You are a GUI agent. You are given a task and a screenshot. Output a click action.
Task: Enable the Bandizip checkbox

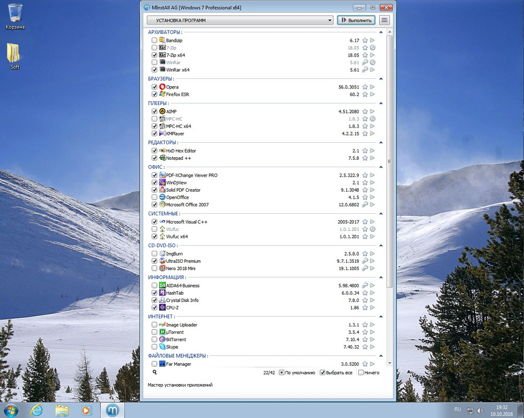pos(154,40)
